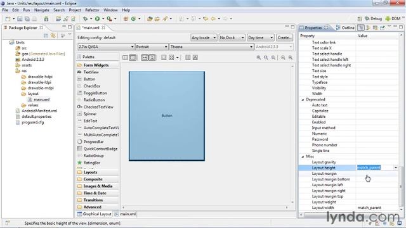Viewport: 406px width, 228px height.
Task: Switch to DDMS perspective button
Action: (393, 18)
